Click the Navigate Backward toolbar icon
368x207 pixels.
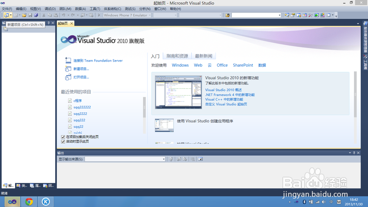pos(82,15)
